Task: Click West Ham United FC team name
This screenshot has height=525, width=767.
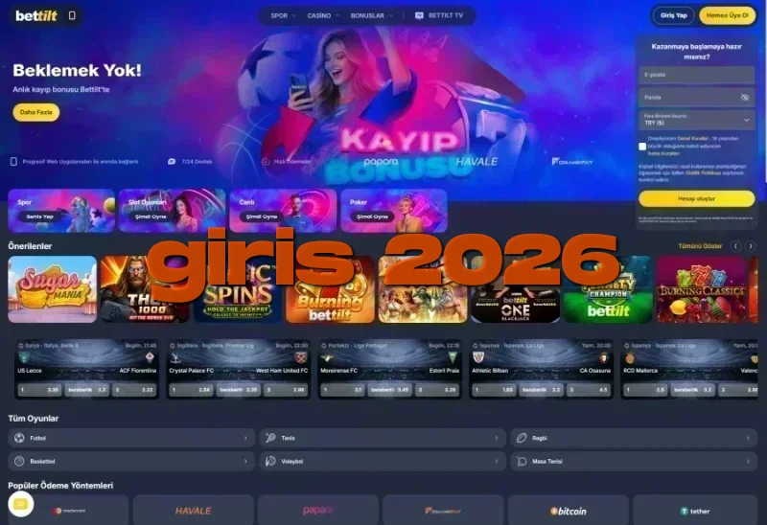Action: point(282,371)
